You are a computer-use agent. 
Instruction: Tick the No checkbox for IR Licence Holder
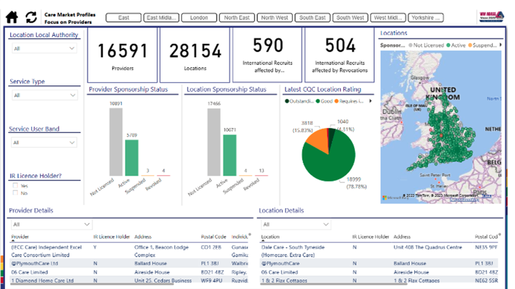click(x=16, y=193)
